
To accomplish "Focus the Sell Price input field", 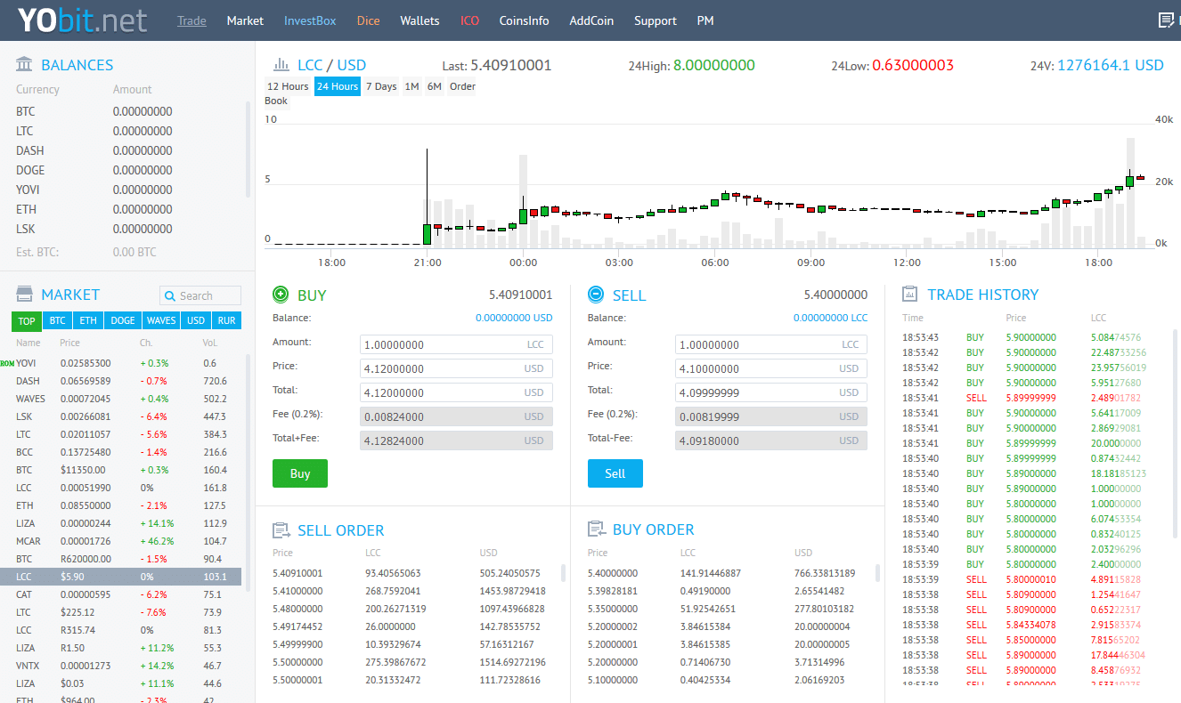I will (x=771, y=368).
